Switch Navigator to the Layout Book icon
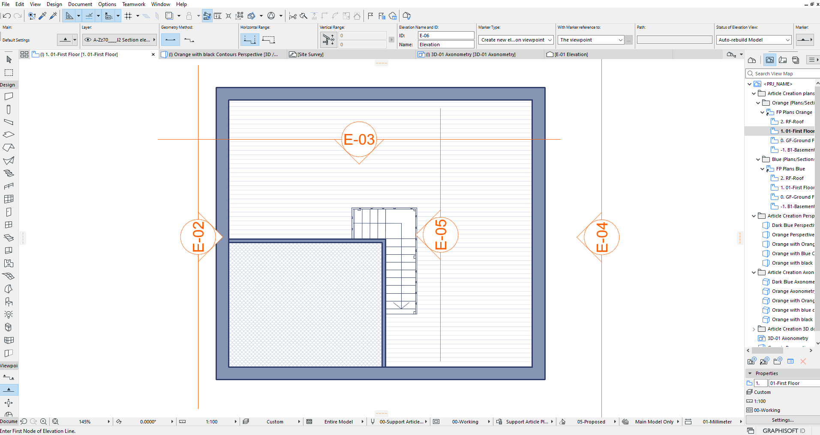This screenshot has height=435, width=820. coord(783,60)
